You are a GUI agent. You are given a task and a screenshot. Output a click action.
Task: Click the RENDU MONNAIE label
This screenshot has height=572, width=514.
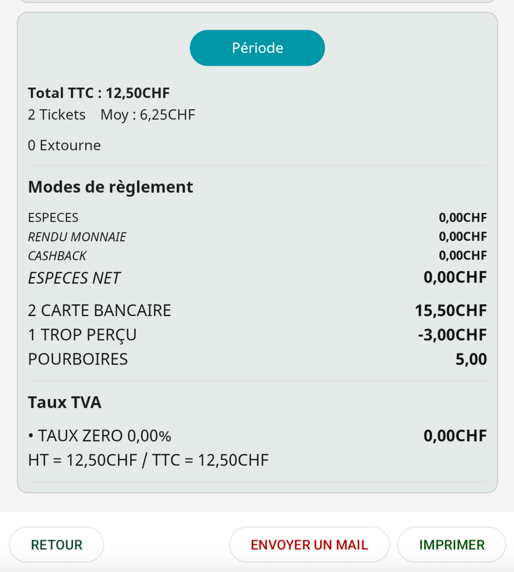tap(77, 237)
